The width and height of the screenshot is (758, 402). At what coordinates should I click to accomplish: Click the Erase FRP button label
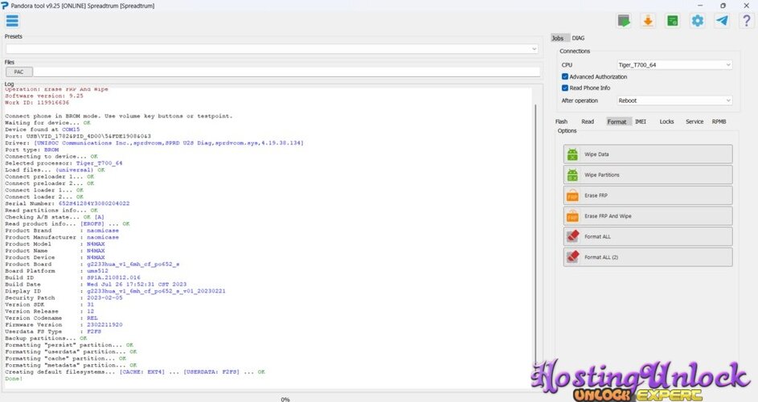tap(596, 195)
